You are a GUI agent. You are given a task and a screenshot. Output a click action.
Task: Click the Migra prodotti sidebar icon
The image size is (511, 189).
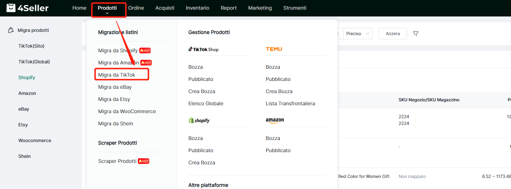tap(11, 30)
